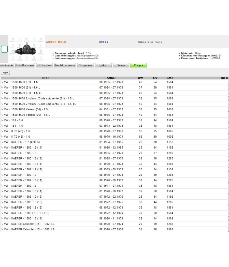
Task: Click magnifier icon for 1500,1600 (31) - 1.6
Action: tap(2, 82)
